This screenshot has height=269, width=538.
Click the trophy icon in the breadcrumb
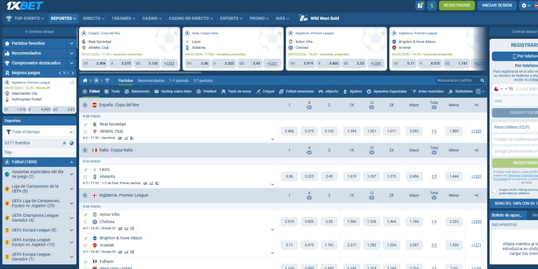107,81
